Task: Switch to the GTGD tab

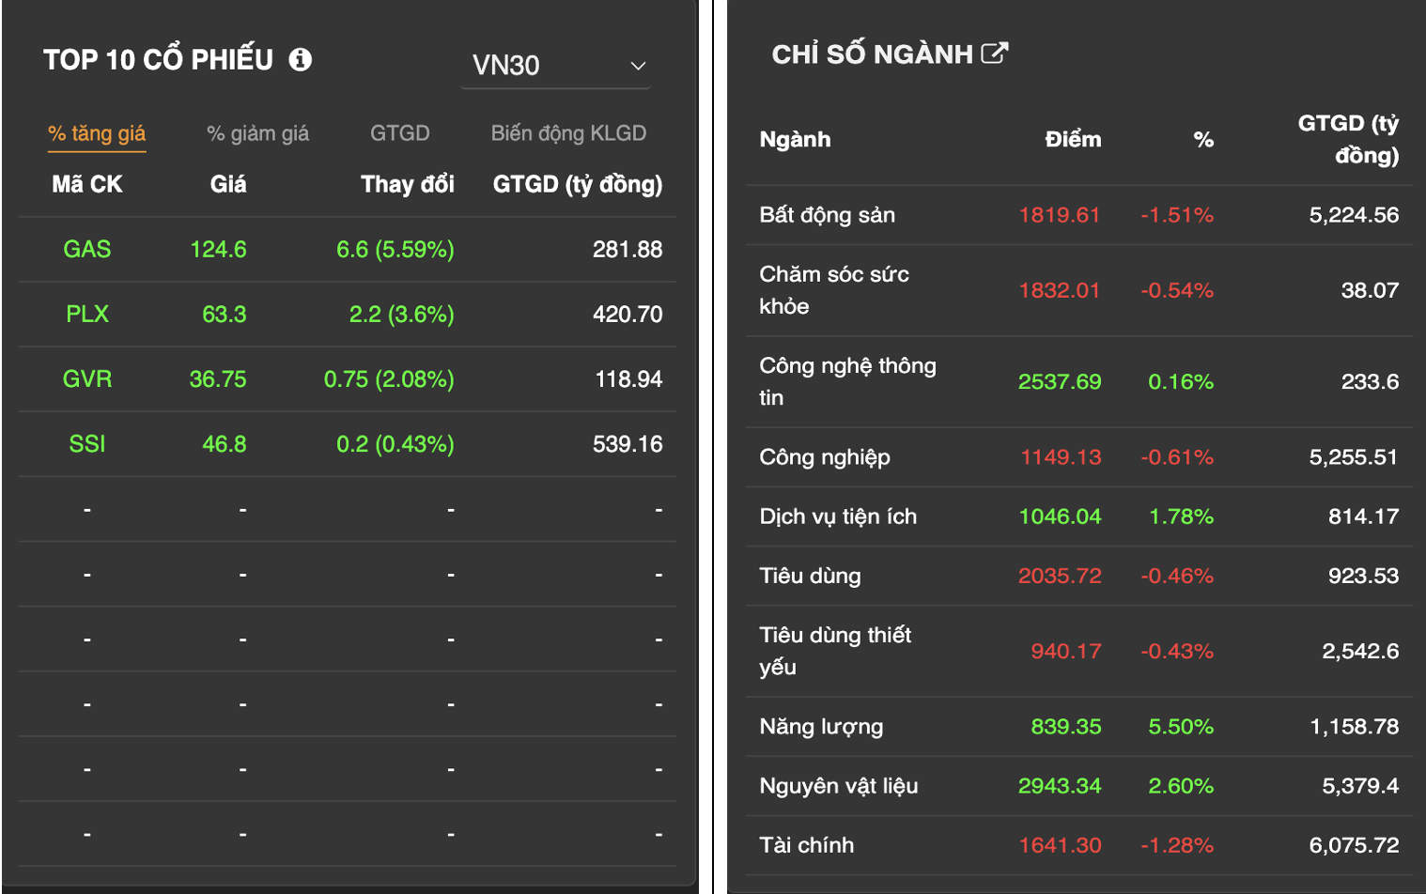Action: 399,133
